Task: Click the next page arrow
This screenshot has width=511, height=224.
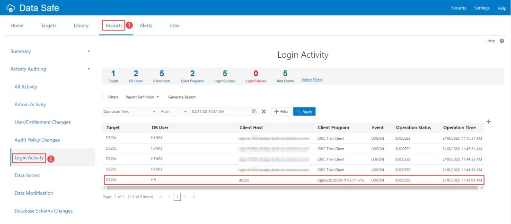Action: (x=185, y=197)
